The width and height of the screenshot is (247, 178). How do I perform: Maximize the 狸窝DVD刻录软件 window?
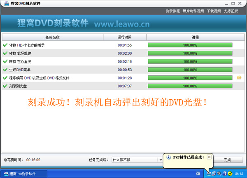(233, 3)
